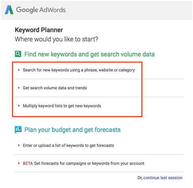Click 'Where would you like to start?' text
The height and width of the screenshot is (188, 193).
(57, 39)
